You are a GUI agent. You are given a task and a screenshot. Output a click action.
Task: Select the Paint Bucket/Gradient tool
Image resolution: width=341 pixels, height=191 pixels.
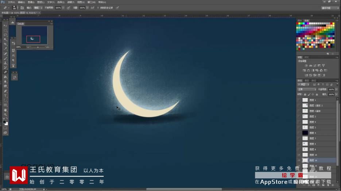click(5, 77)
